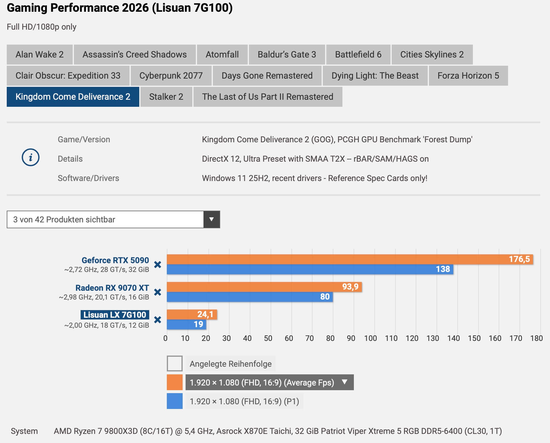550x443 pixels.
Task: Remove Radeon RX 9070 XT with its X icon
Action: tap(158, 292)
